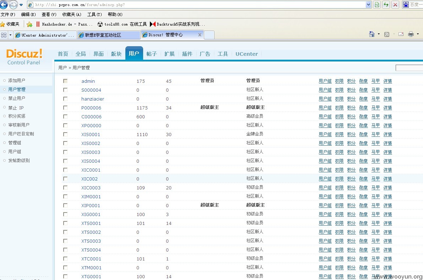Click the compatibility view icon
Viewport: 423px width, 280px height.
pos(377,5)
